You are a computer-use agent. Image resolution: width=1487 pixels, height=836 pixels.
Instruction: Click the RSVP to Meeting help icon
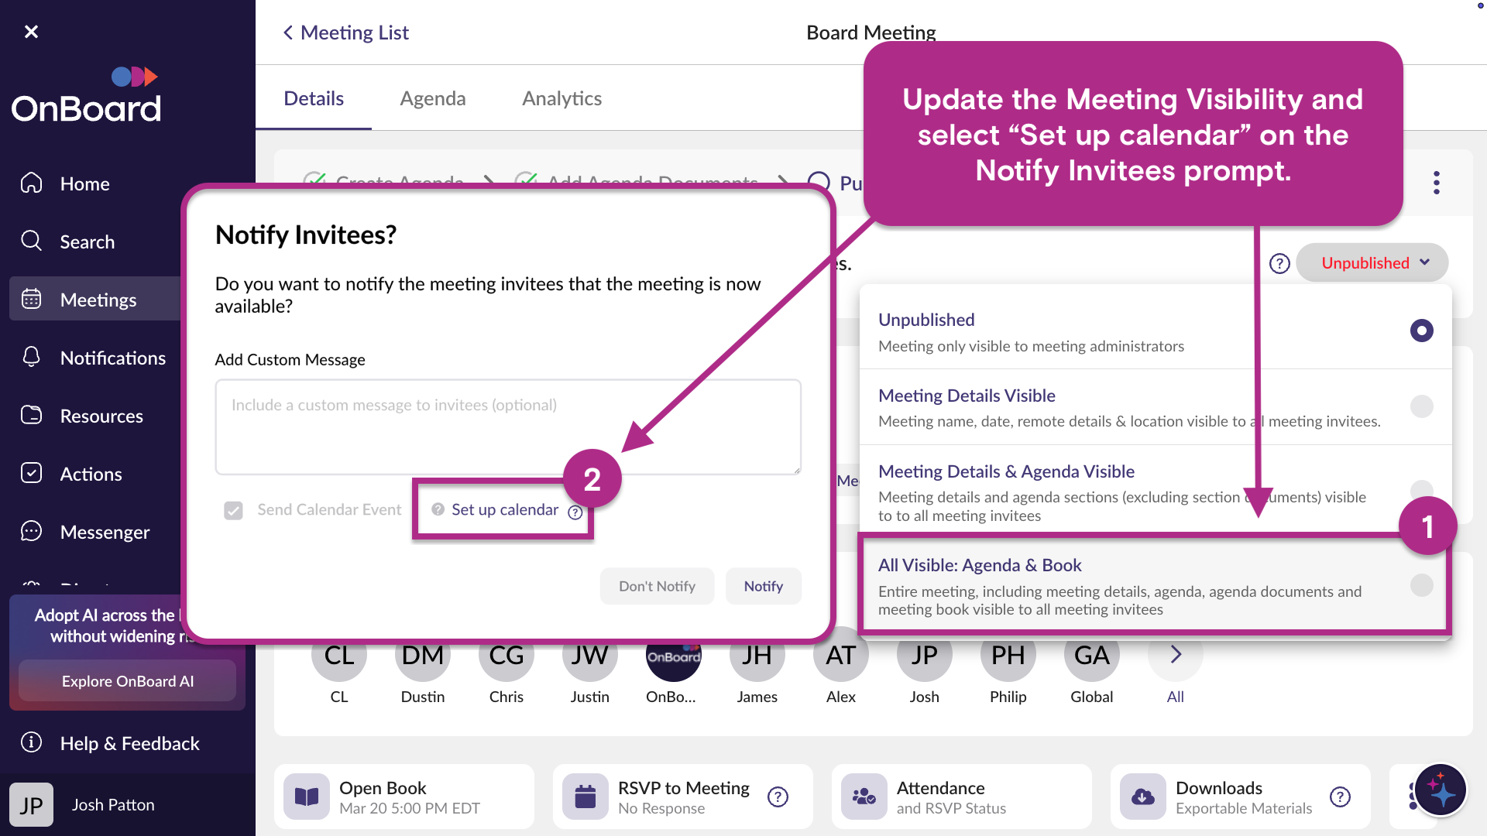coord(778,797)
